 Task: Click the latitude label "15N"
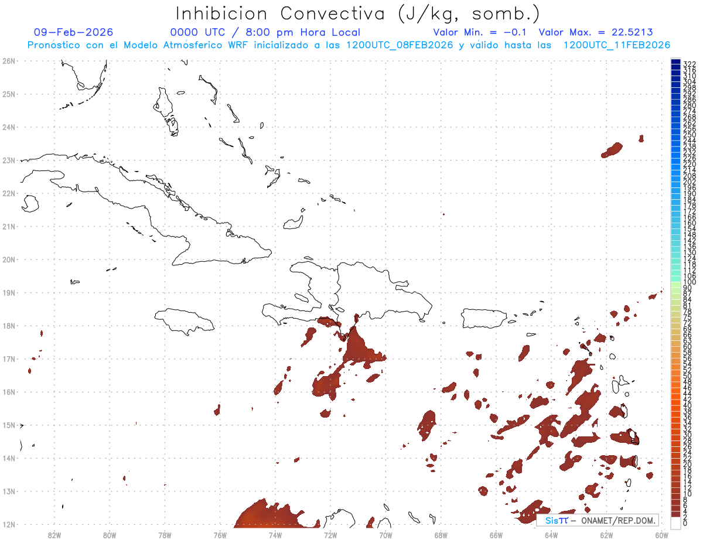click(8, 425)
